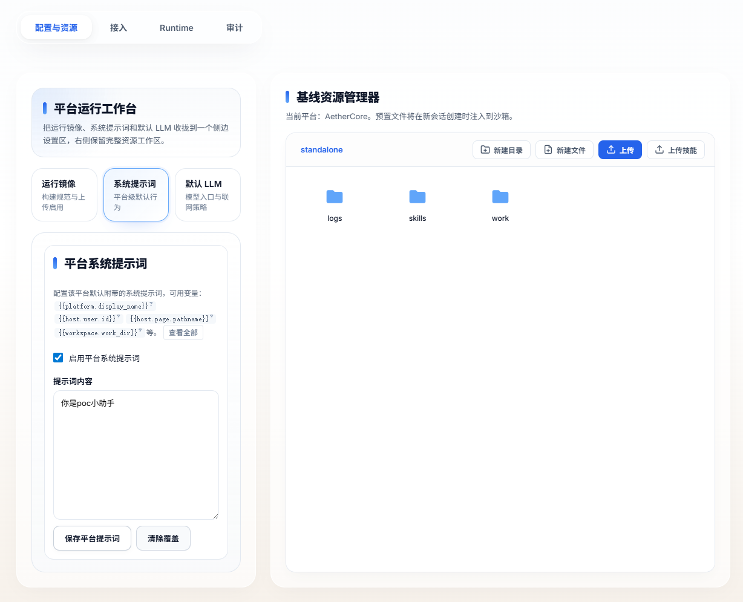Open the skills folder icon
This screenshot has height=602, width=743.
(x=417, y=197)
